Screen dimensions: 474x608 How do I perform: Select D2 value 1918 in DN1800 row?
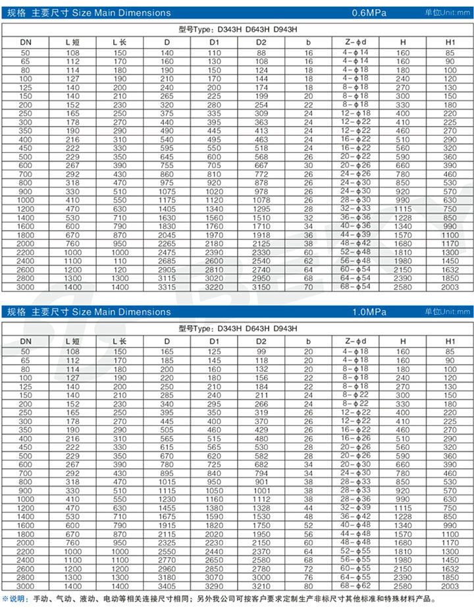click(x=261, y=235)
